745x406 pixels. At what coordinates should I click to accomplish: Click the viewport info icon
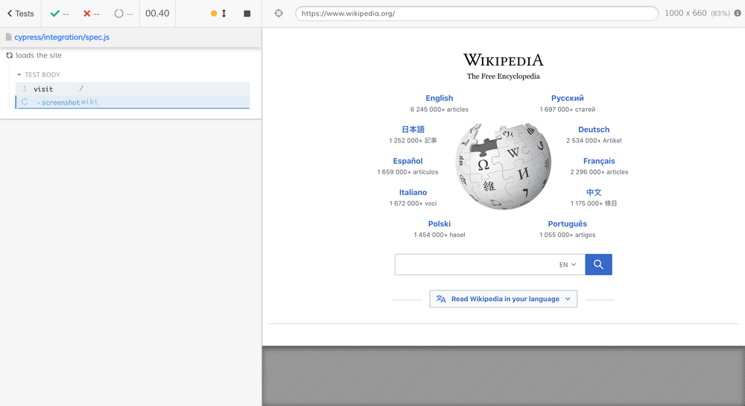point(738,13)
